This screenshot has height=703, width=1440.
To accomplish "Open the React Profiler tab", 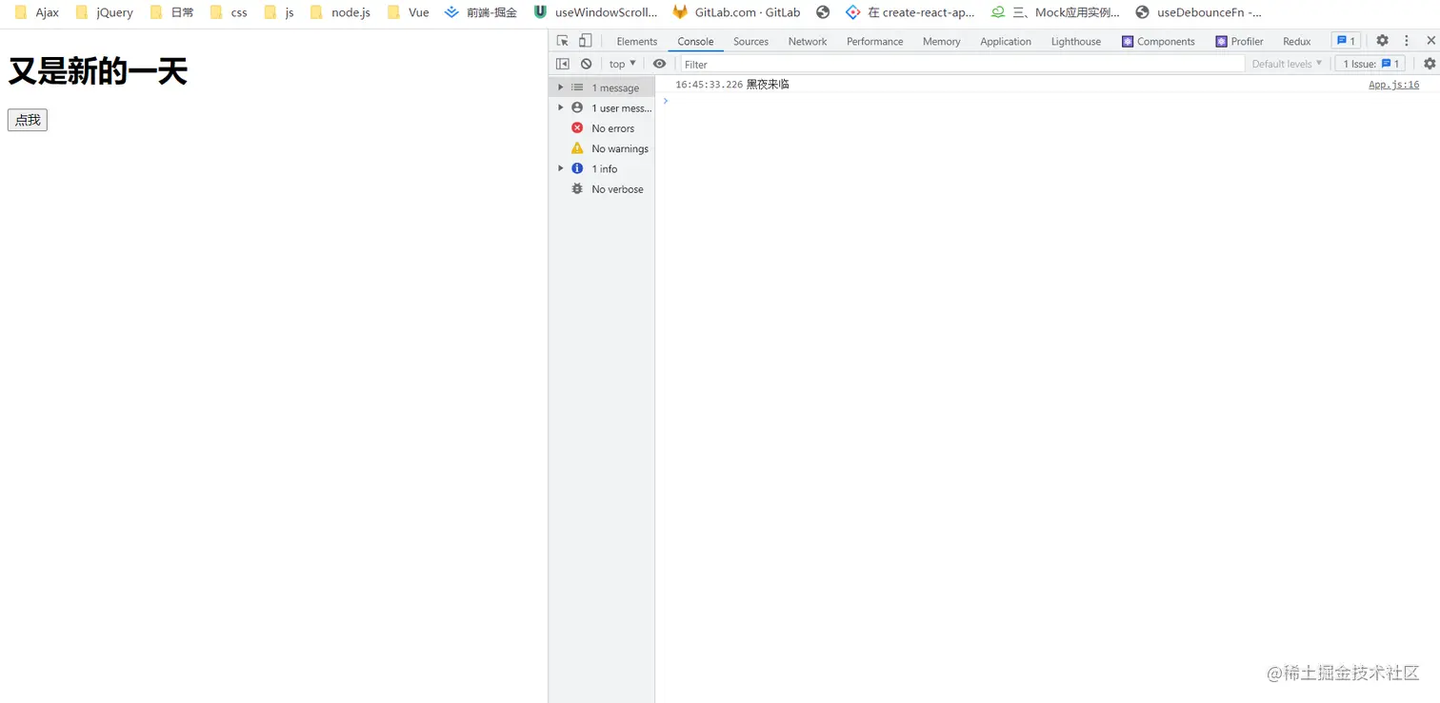I will (1239, 41).
